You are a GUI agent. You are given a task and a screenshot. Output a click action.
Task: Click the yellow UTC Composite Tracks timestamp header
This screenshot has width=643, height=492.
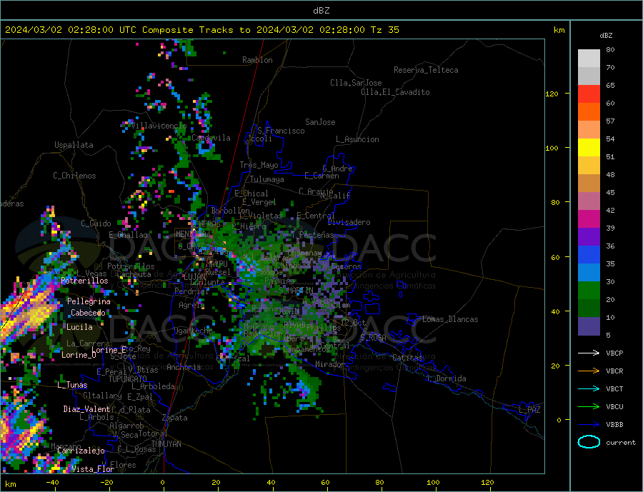[x=201, y=30]
